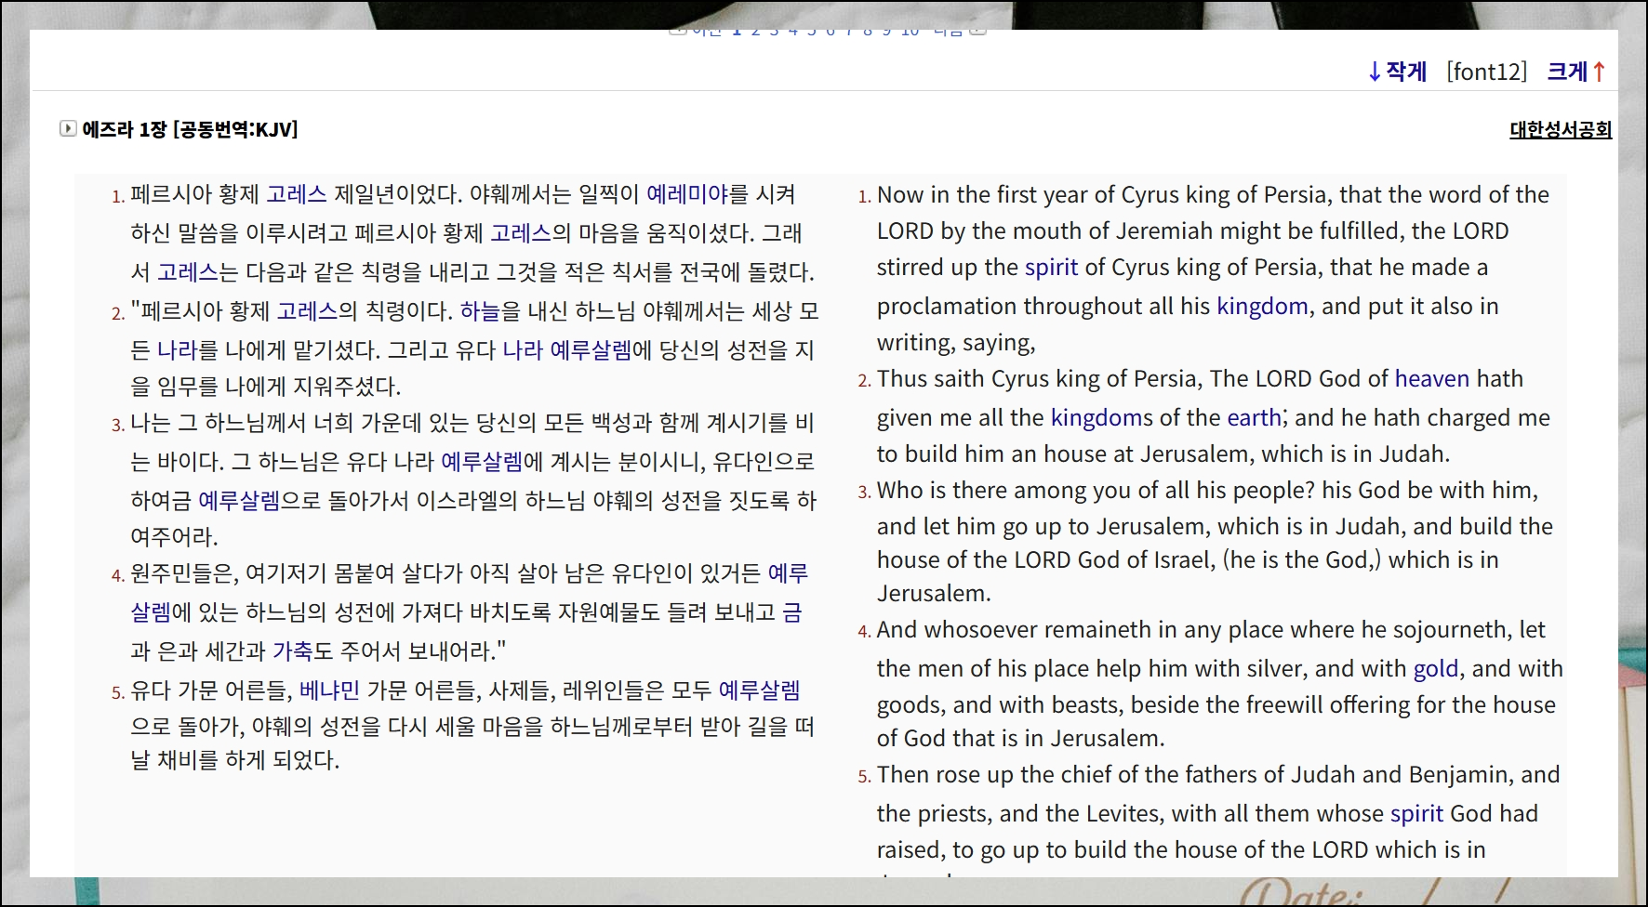Open 고레스 link followed by 의 마음을
The width and height of the screenshot is (1648, 907).
tap(521, 233)
